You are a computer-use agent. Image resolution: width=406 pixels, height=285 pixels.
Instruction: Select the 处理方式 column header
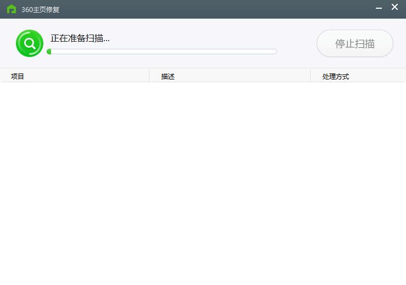point(358,76)
